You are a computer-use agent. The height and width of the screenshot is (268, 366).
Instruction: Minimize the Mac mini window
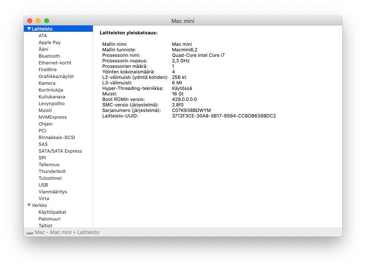(x=38, y=21)
